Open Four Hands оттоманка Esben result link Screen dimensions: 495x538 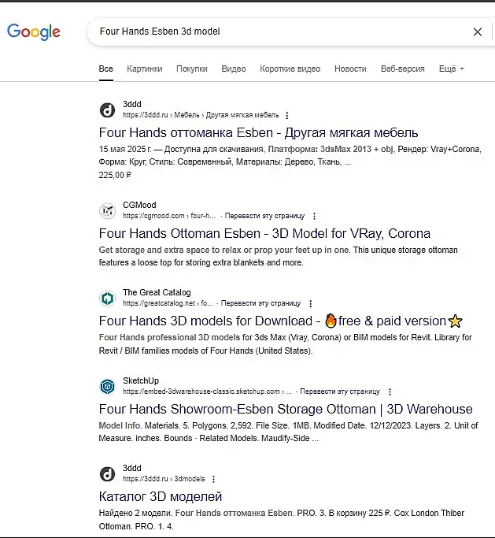coord(258,132)
